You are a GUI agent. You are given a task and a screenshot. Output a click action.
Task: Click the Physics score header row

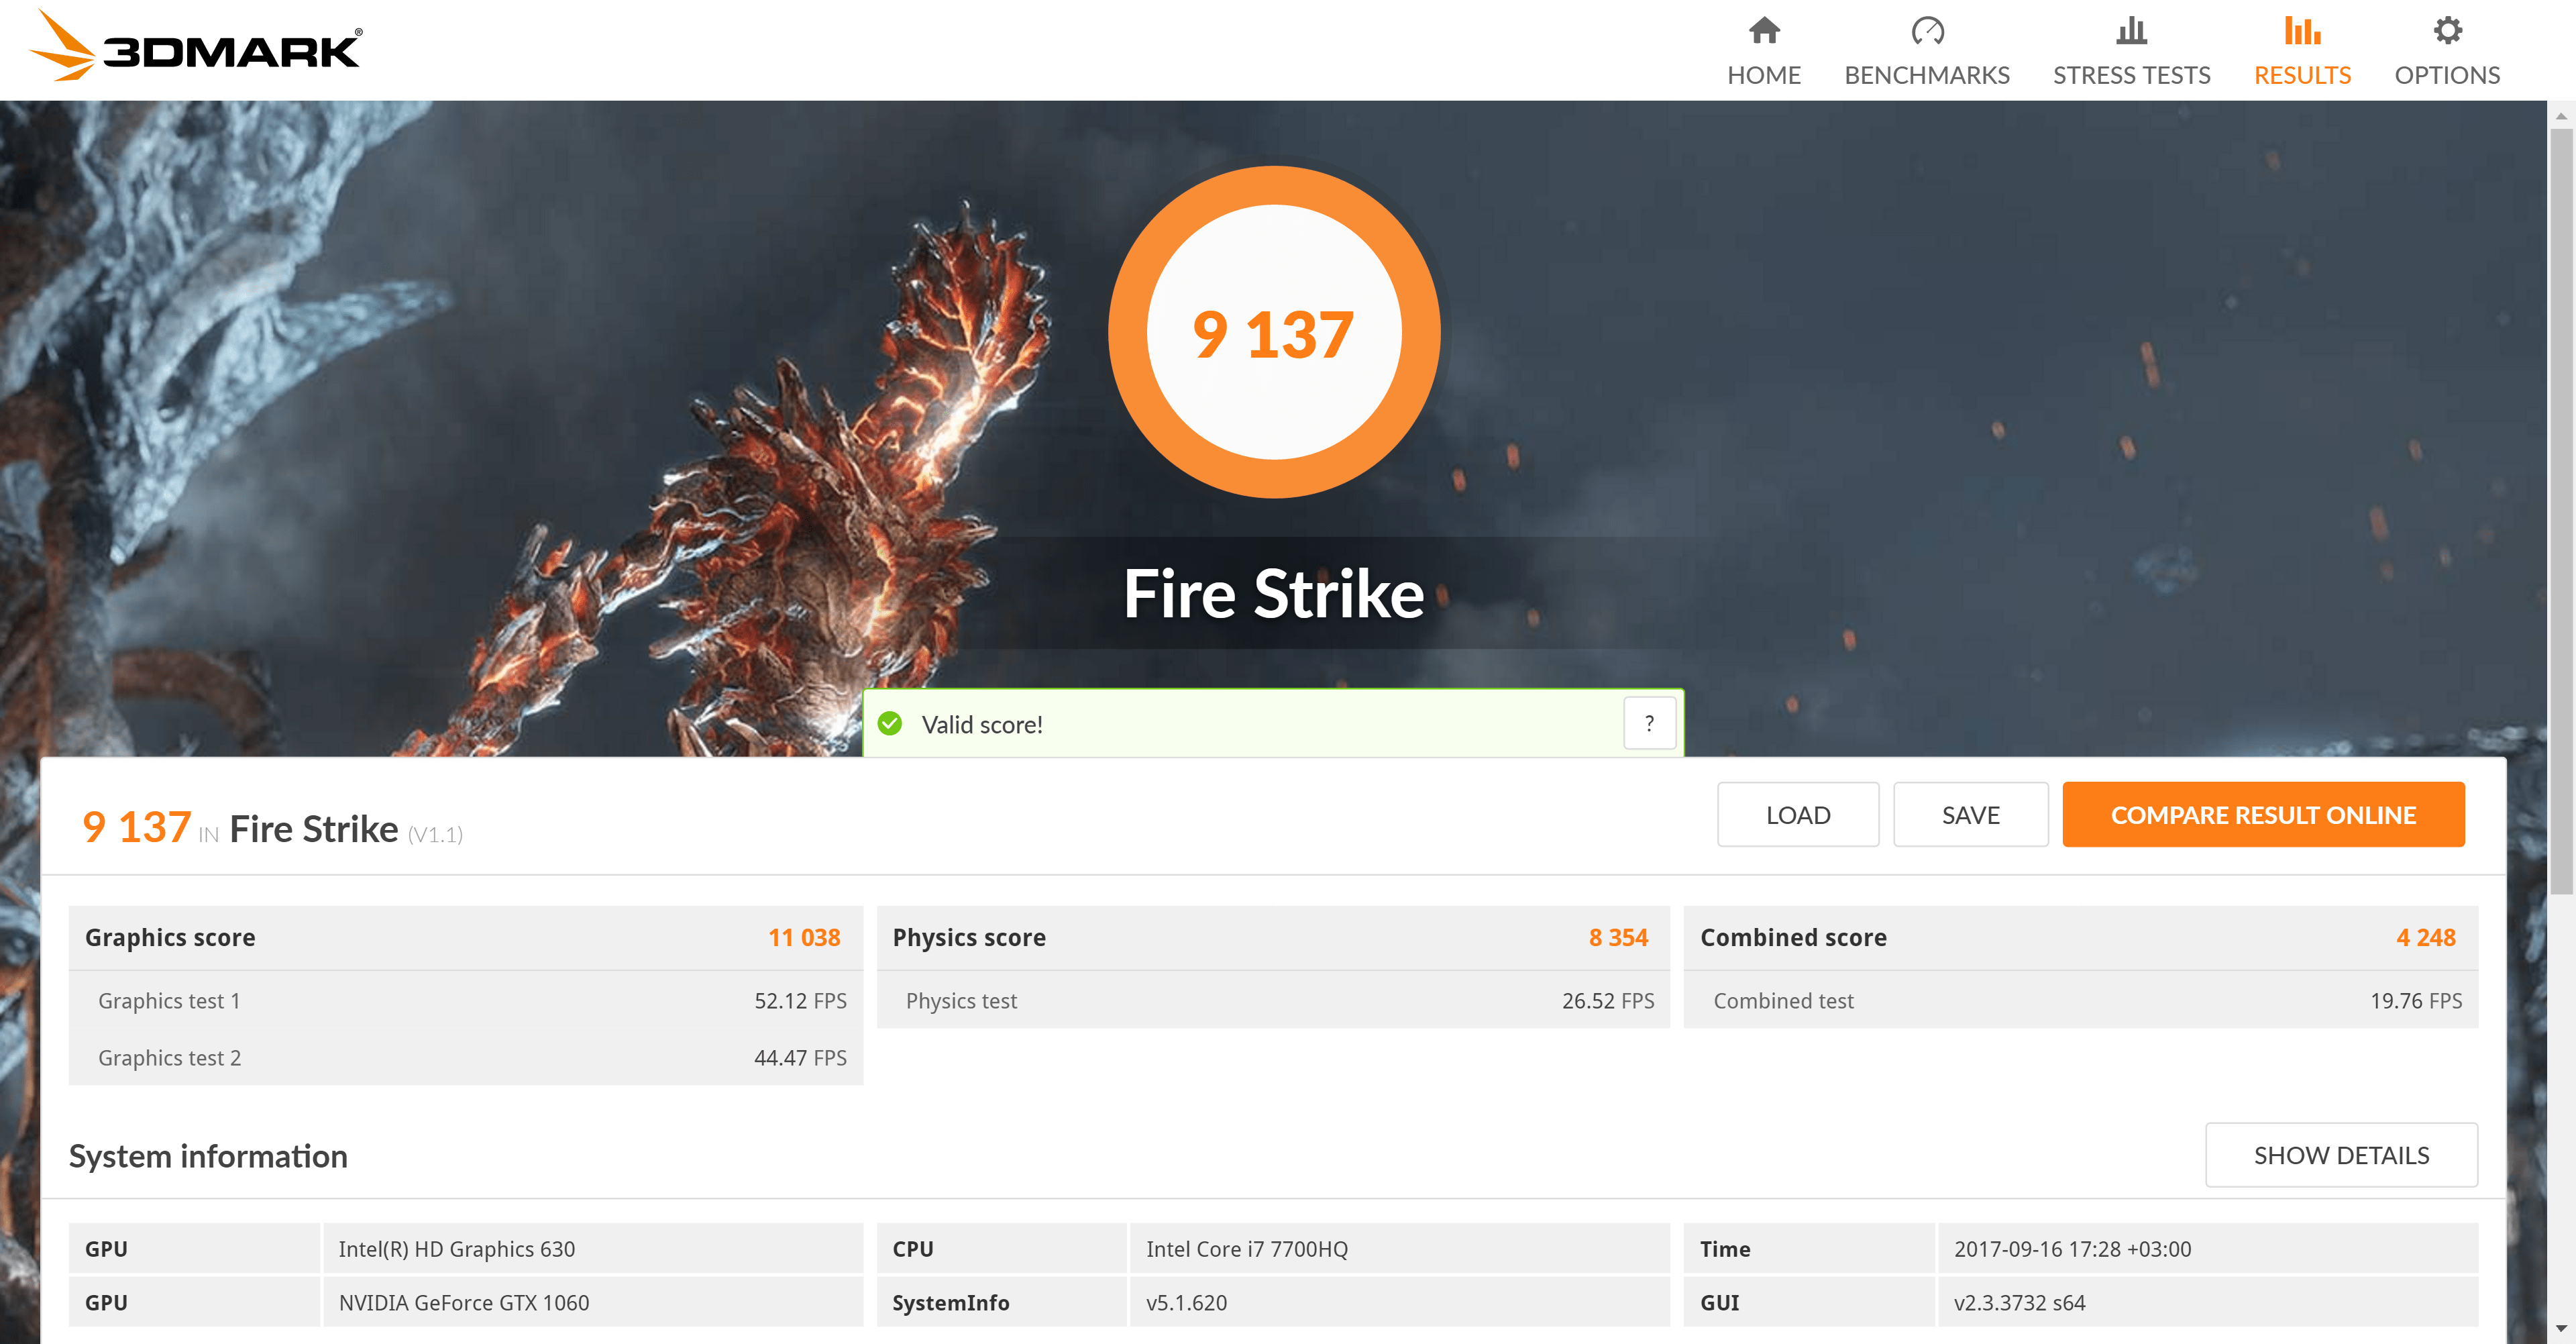[x=1272, y=937]
